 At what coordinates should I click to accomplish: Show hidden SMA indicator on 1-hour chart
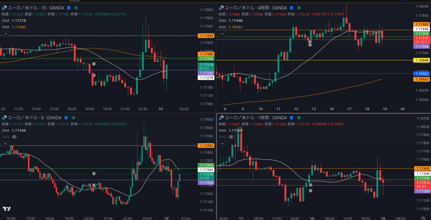click(x=231, y=137)
